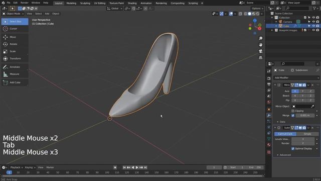321x181 pixels.
Task: Open the Keying dropdown in timeline
Action: pos(30,167)
